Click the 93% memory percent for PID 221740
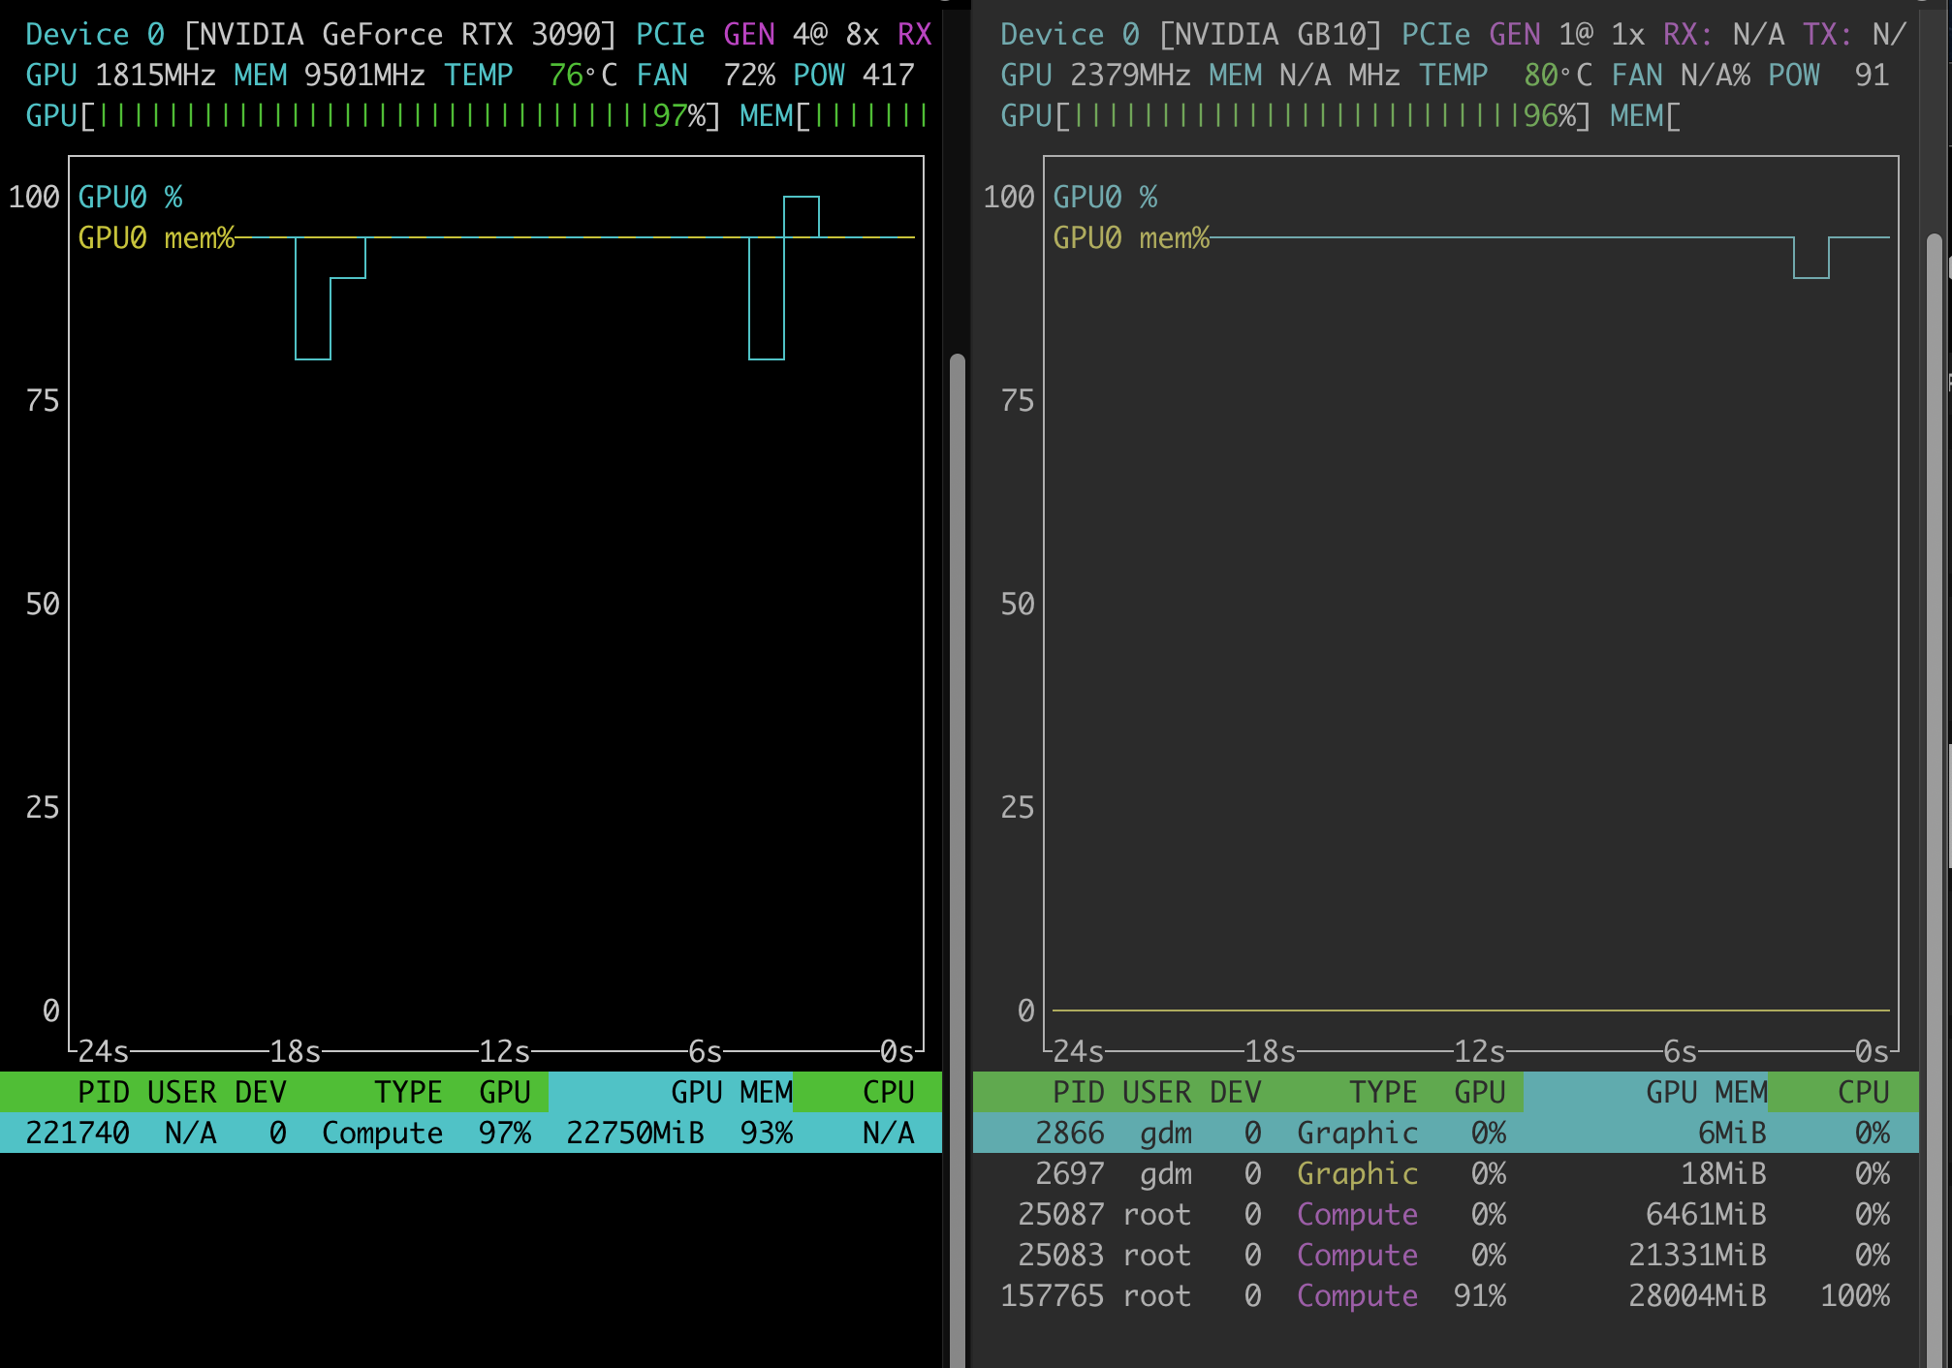Image resolution: width=1952 pixels, height=1368 pixels. (767, 1133)
